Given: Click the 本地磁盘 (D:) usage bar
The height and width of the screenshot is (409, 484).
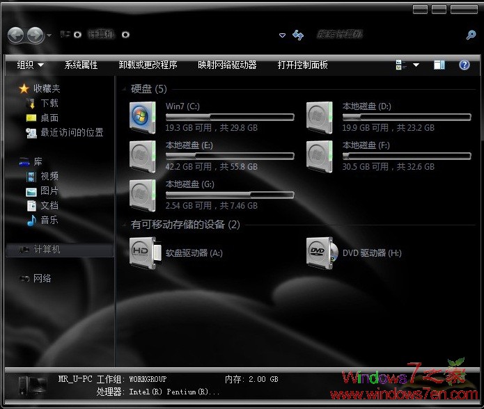Looking at the screenshot, I should coord(407,117).
